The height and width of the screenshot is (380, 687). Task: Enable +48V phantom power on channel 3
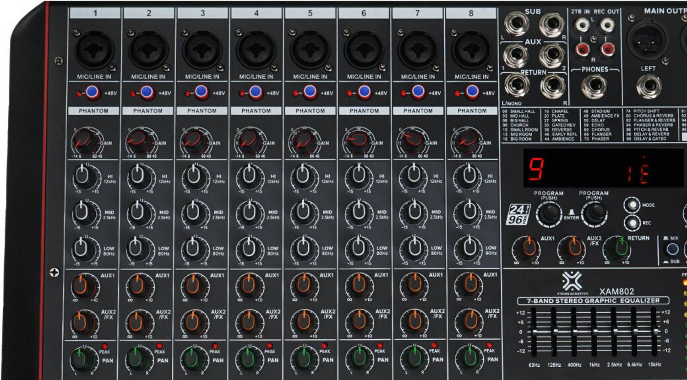click(x=201, y=93)
